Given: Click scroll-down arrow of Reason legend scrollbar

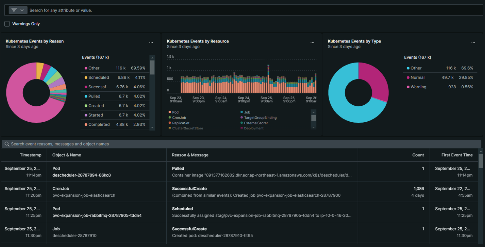Looking at the screenshot, I should click(x=152, y=128).
